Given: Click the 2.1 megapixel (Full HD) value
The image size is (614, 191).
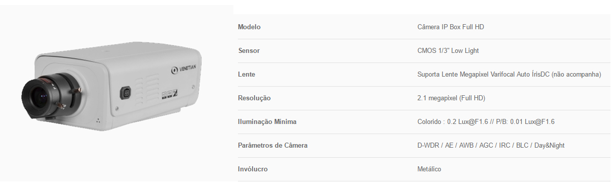Looking at the screenshot, I should [x=451, y=98].
